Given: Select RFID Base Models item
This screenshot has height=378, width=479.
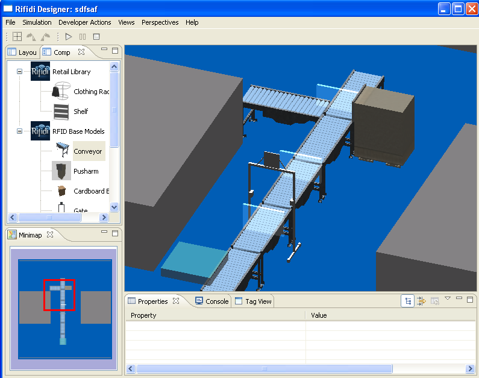Looking at the screenshot, I should pyautogui.click(x=78, y=131).
